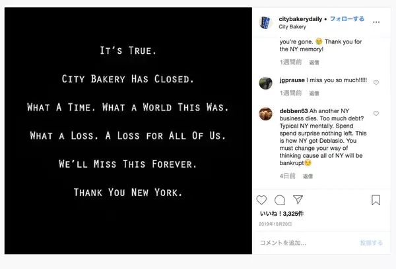Like debben63's comment with heart icon

(376, 114)
